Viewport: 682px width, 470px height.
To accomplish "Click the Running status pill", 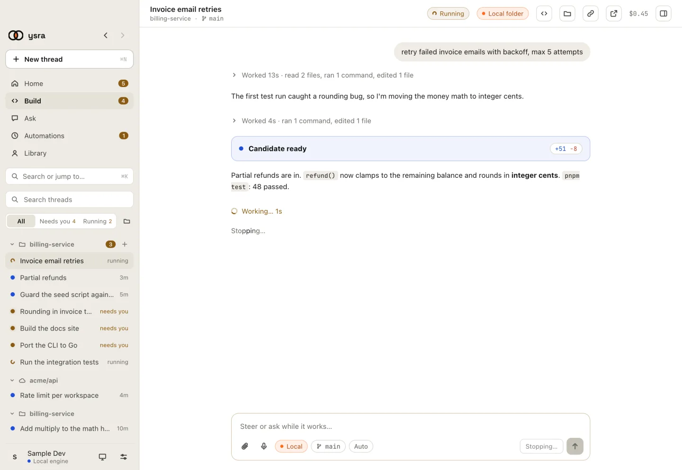I will click(x=448, y=14).
